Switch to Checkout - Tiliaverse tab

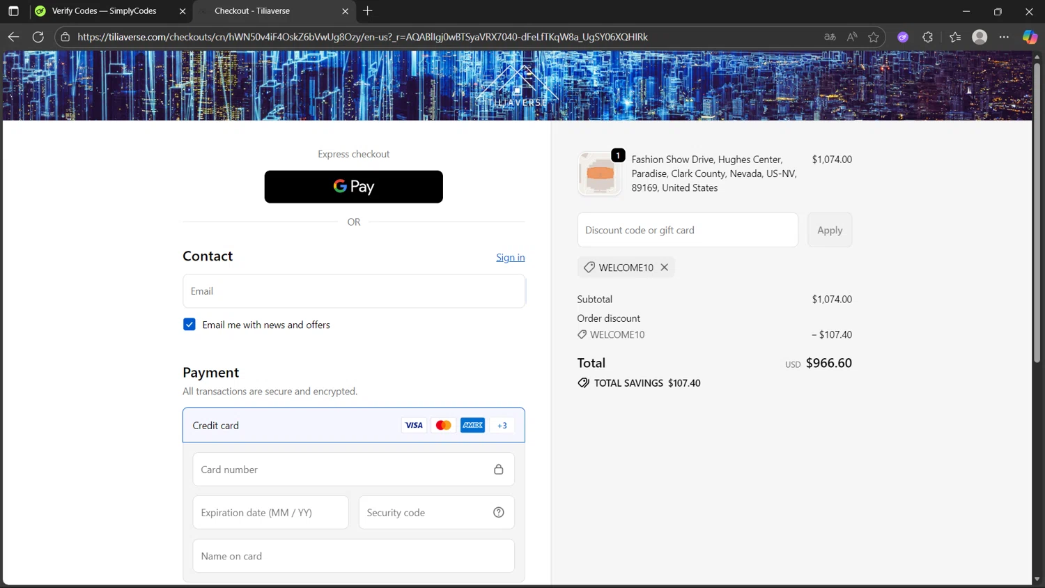tap(274, 11)
